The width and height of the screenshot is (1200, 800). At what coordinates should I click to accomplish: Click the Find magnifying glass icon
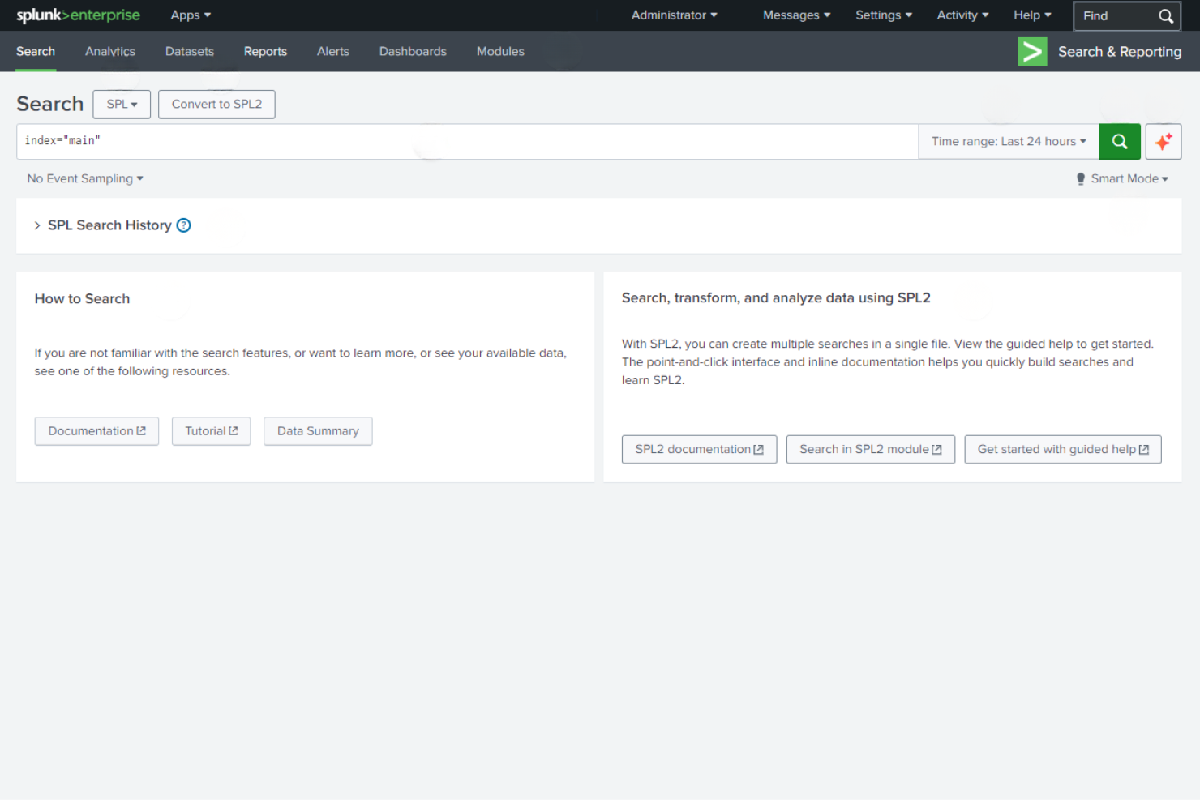[1166, 15]
